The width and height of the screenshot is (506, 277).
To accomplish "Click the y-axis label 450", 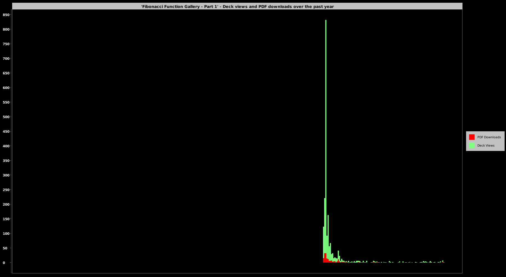I will 6,132.
